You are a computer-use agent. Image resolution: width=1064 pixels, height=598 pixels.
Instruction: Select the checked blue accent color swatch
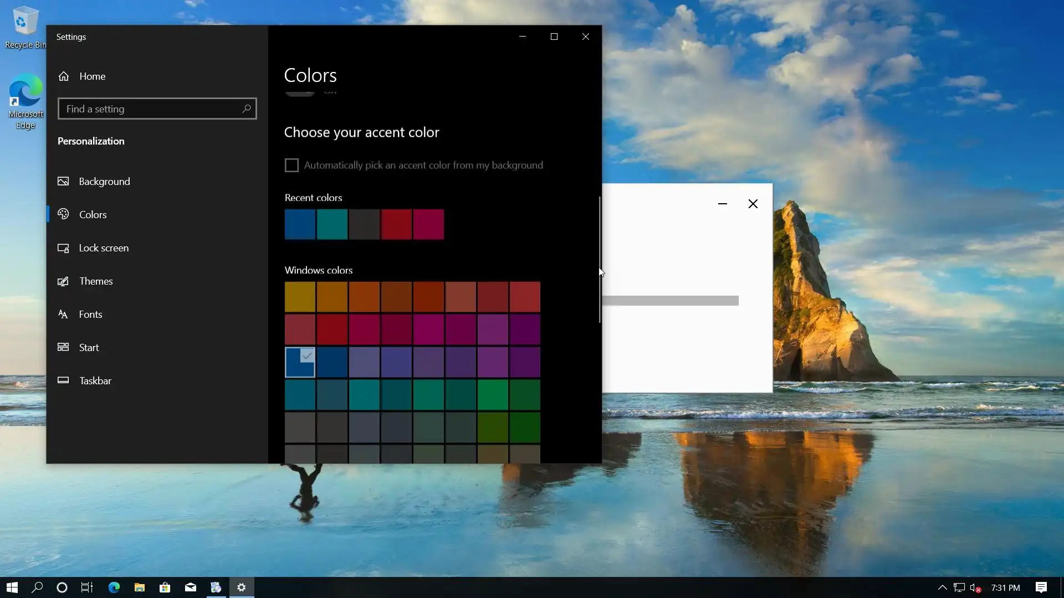pyautogui.click(x=300, y=363)
